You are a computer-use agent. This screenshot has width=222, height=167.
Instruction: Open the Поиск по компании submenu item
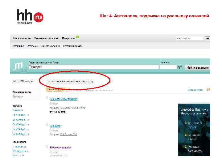[x=50, y=46]
